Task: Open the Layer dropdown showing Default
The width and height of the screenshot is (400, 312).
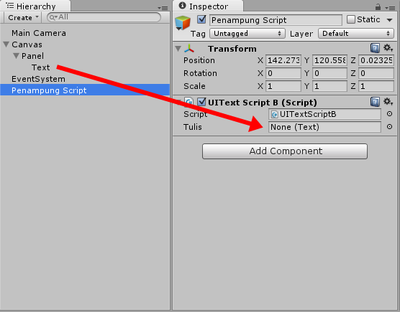Action: coord(356,34)
